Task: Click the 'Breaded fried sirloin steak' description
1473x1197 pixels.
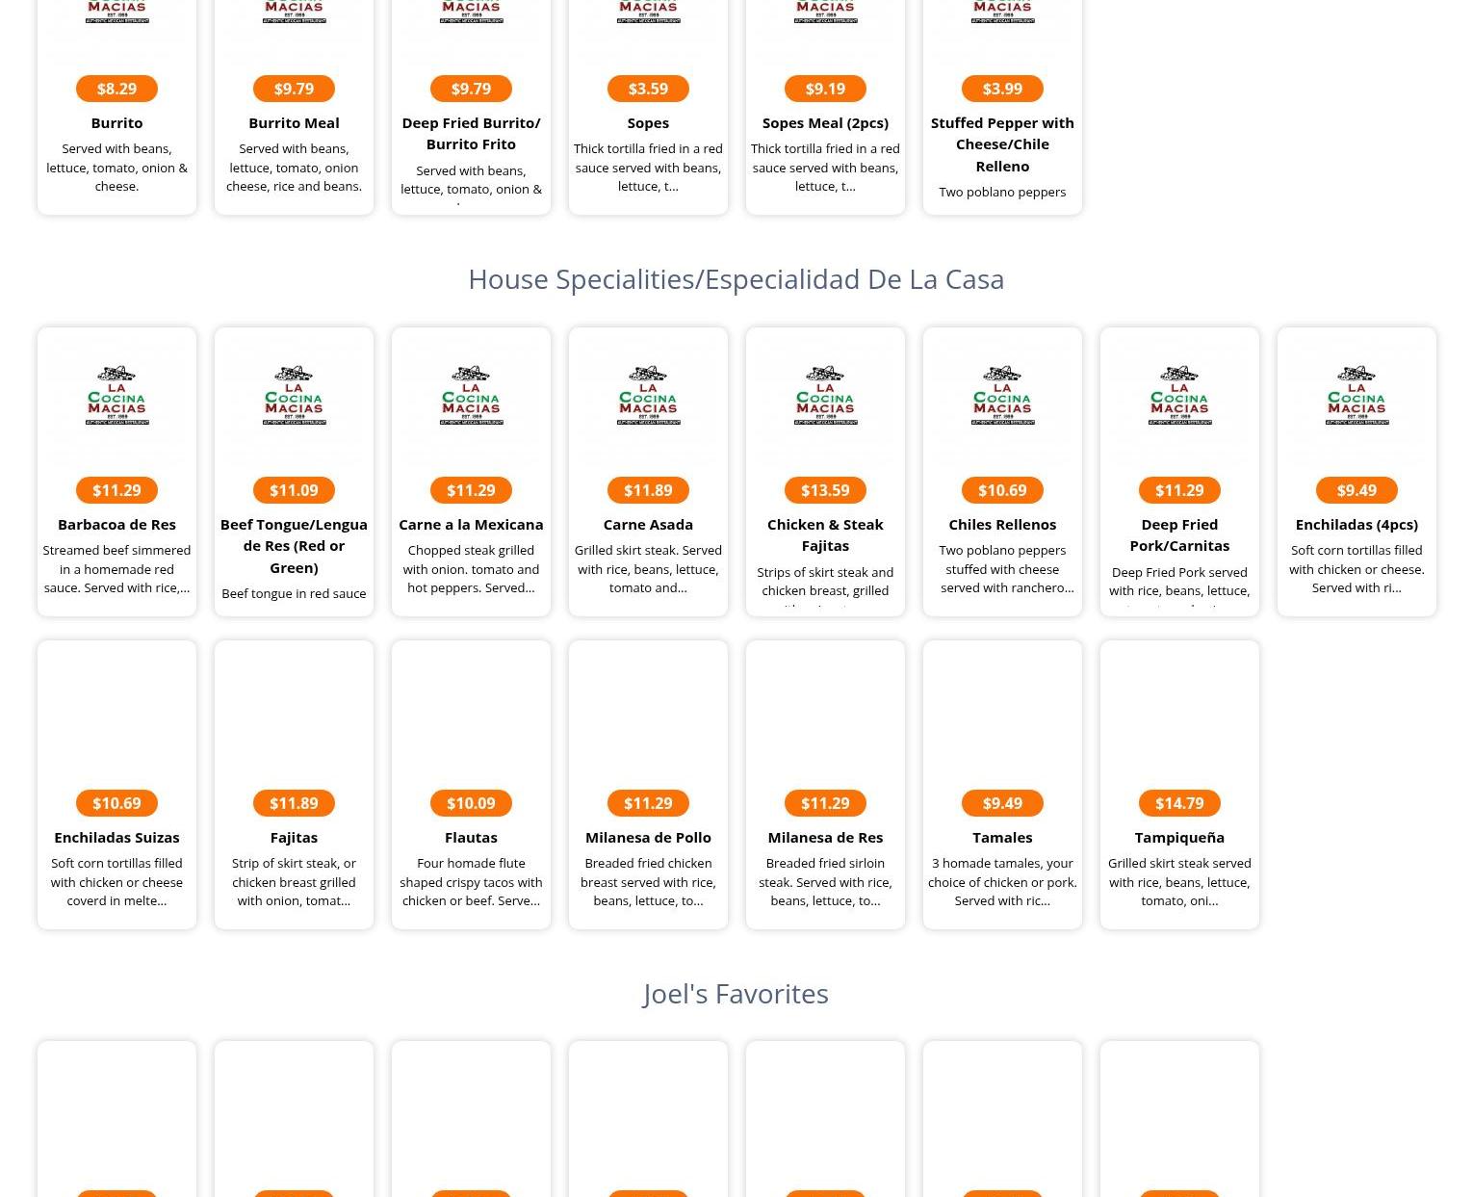Action: tap(825, 882)
